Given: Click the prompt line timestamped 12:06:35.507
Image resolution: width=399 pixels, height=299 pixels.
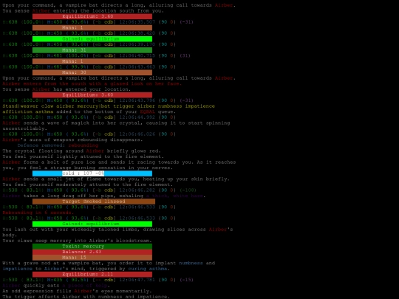Looking at the screenshot, I should (98, 22).
